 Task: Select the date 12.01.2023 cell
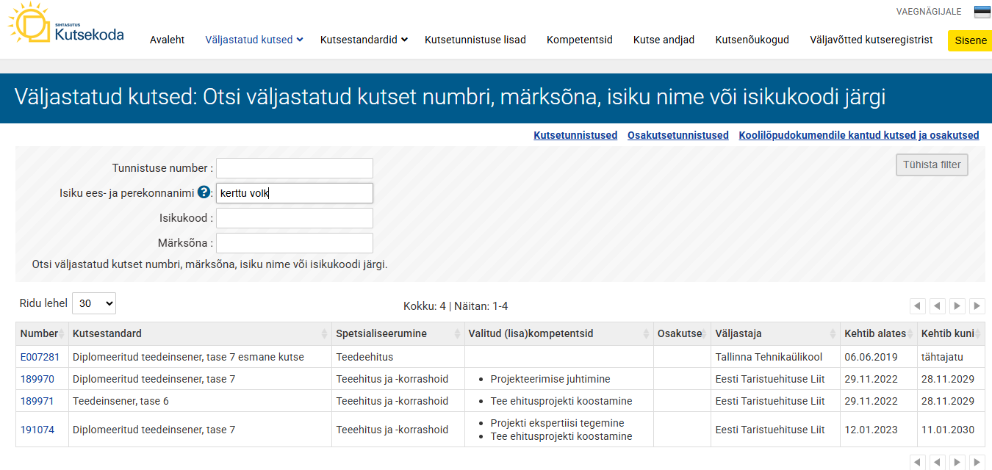tap(879, 430)
